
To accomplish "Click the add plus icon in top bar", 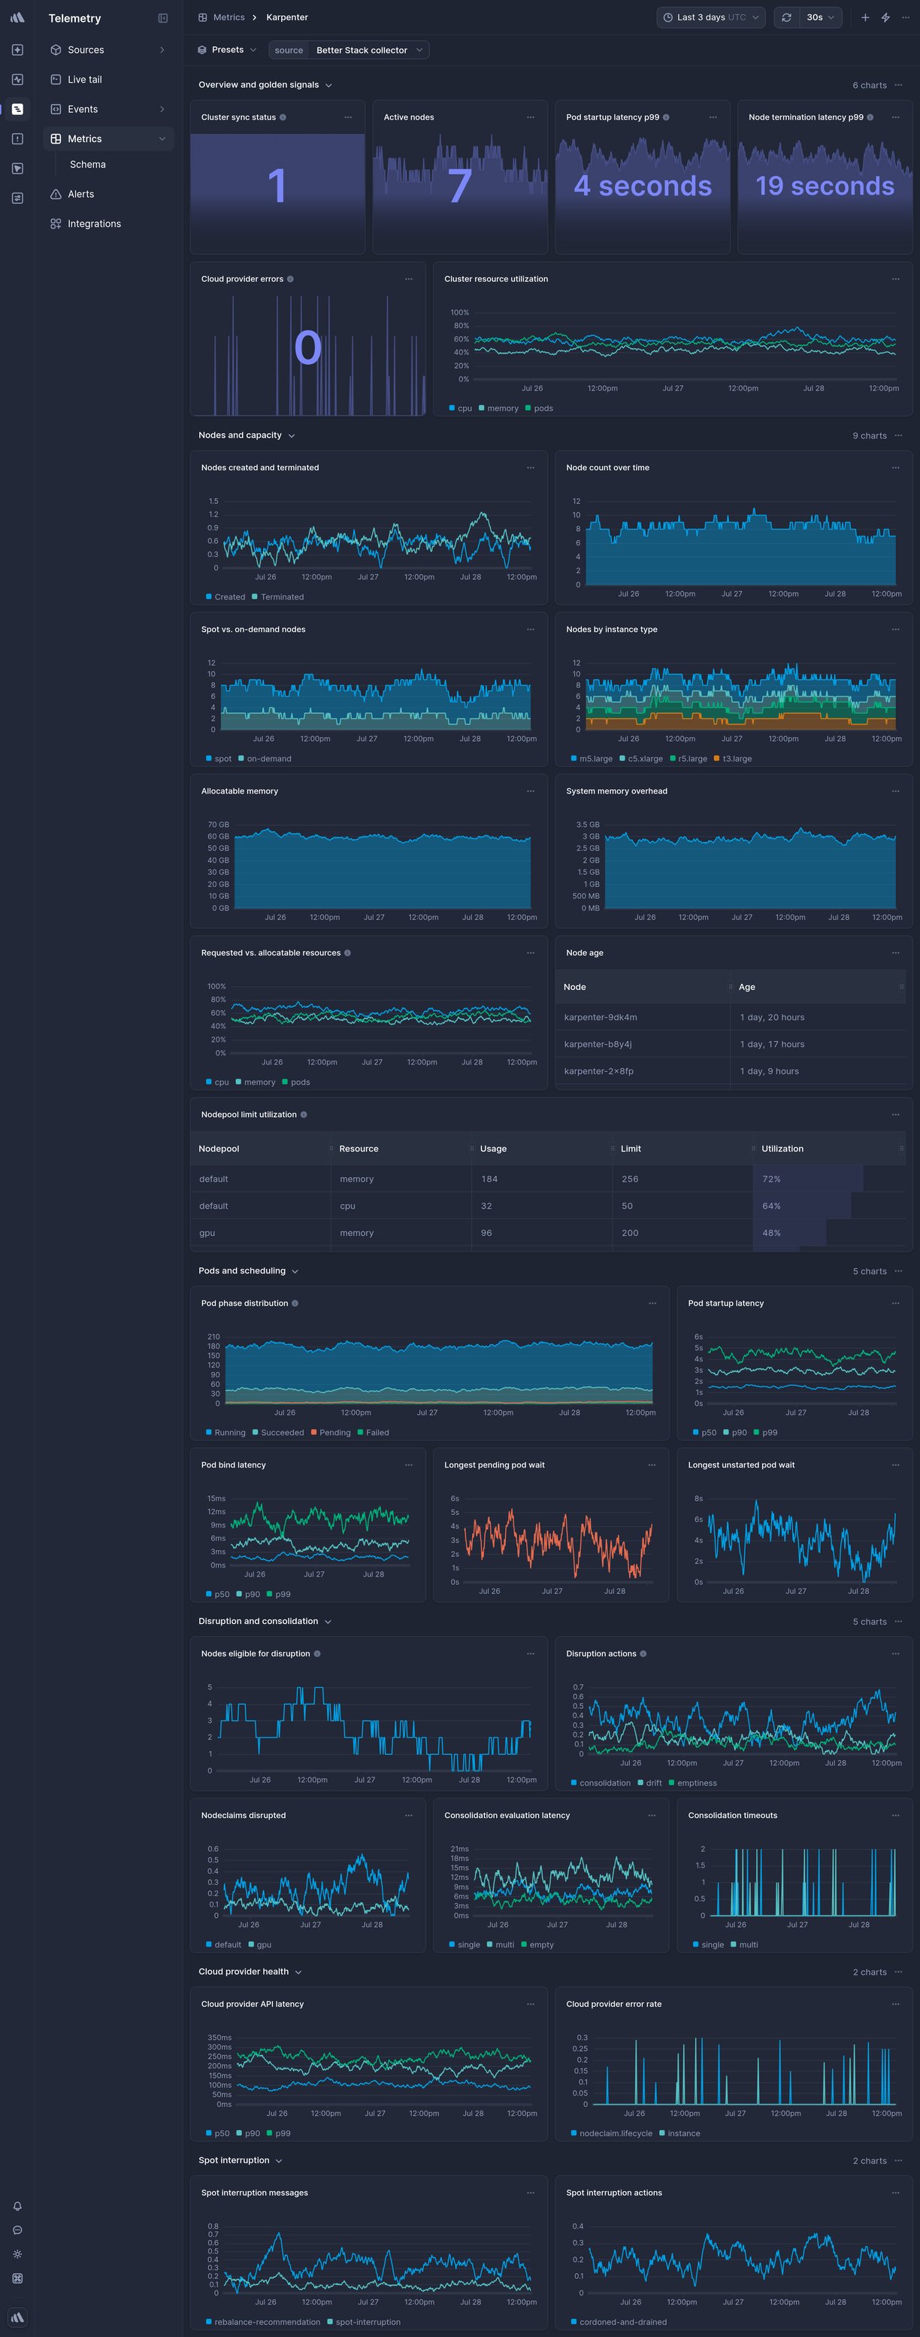I will coord(864,17).
